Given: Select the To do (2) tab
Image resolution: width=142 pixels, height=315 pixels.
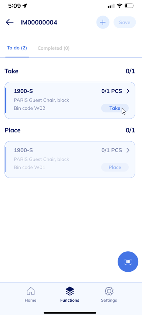Looking at the screenshot, I should (17, 48).
